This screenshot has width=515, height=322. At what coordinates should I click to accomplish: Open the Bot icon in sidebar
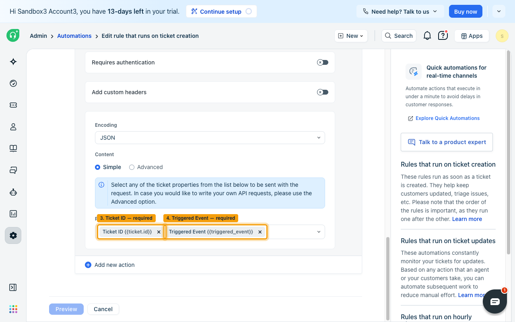pos(13,192)
